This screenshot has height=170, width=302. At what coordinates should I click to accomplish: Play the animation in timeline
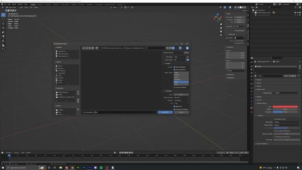tap(127, 153)
